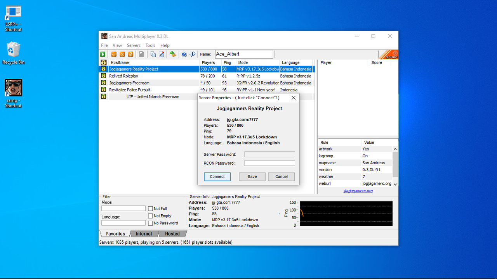
Task: Click the About info bubble toolbar icon
Action: pyautogui.click(x=193, y=54)
